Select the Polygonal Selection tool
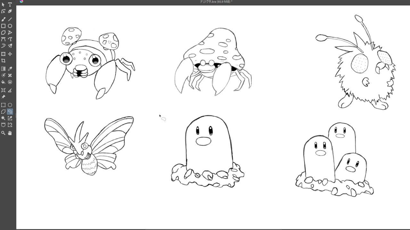The height and width of the screenshot is (230, 410). click(3, 111)
